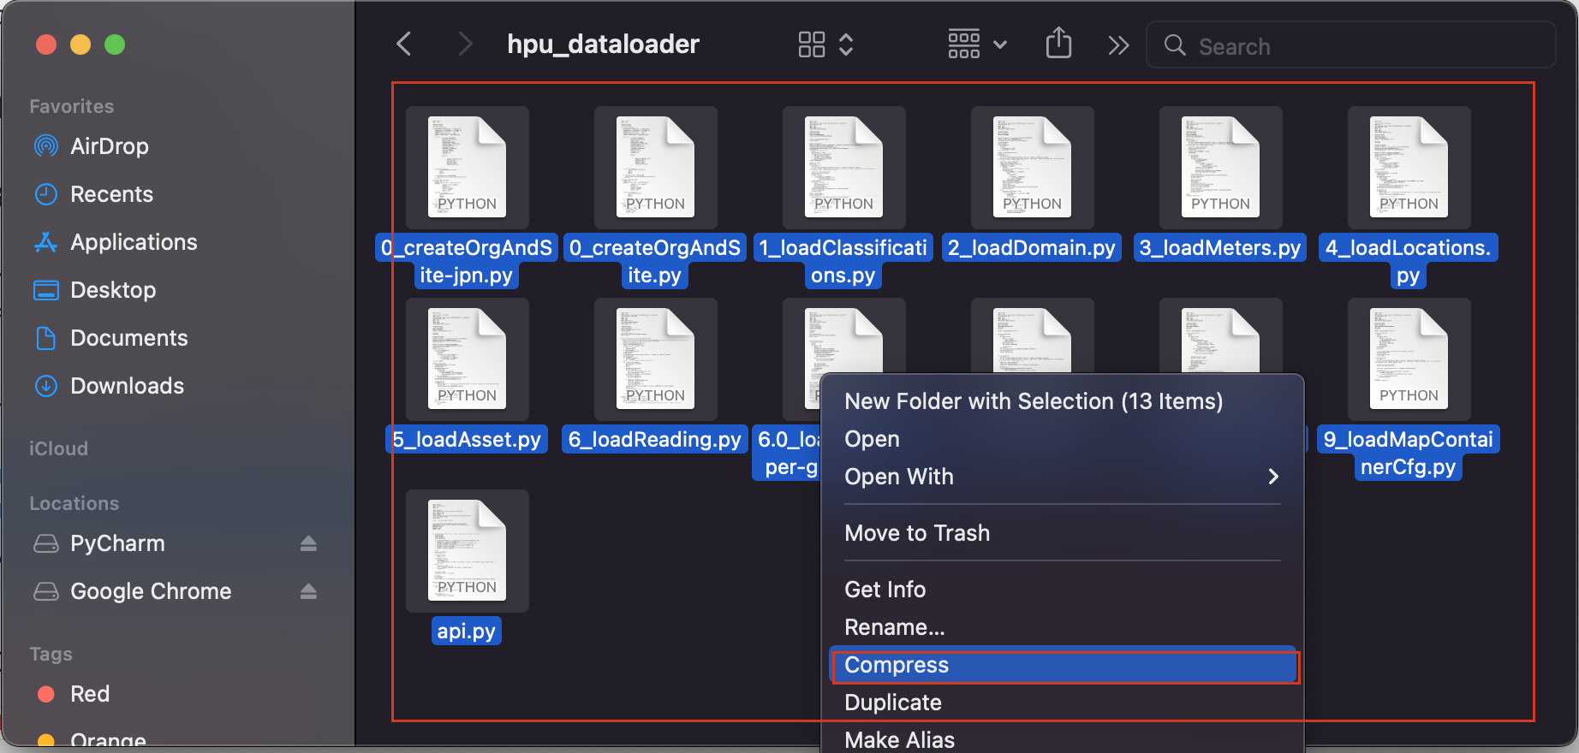Viewport: 1579px width, 753px height.
Task: Select 3_loadMeters.py file icon
Action: (1221, 168)
